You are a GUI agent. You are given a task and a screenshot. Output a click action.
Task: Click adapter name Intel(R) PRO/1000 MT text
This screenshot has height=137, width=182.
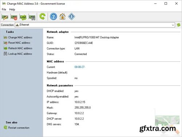(x=96, y=37)
